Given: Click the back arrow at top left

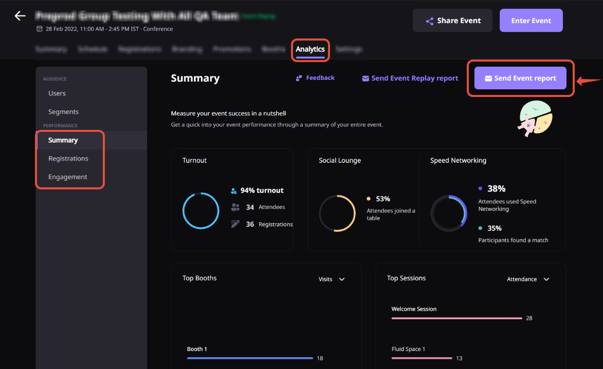Looking at the screenshot, I should [20, 15].
